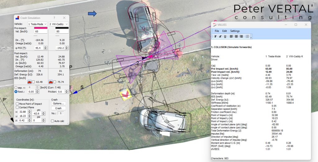
Task: Open vehicle 2 VW-Caddy dropdown
Action: [x=58, y=24]
